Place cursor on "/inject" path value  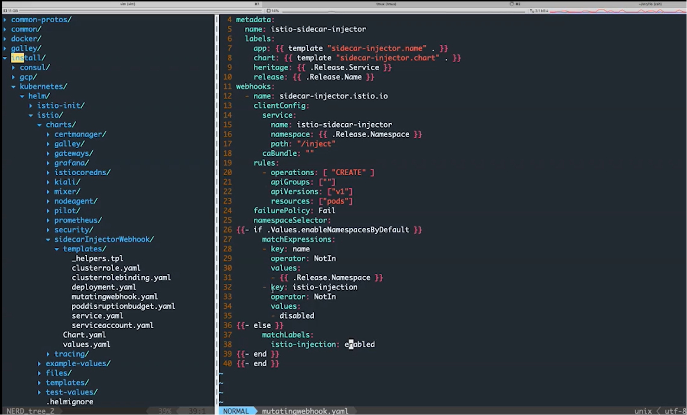pyautogui.click(x=316, y=144)
